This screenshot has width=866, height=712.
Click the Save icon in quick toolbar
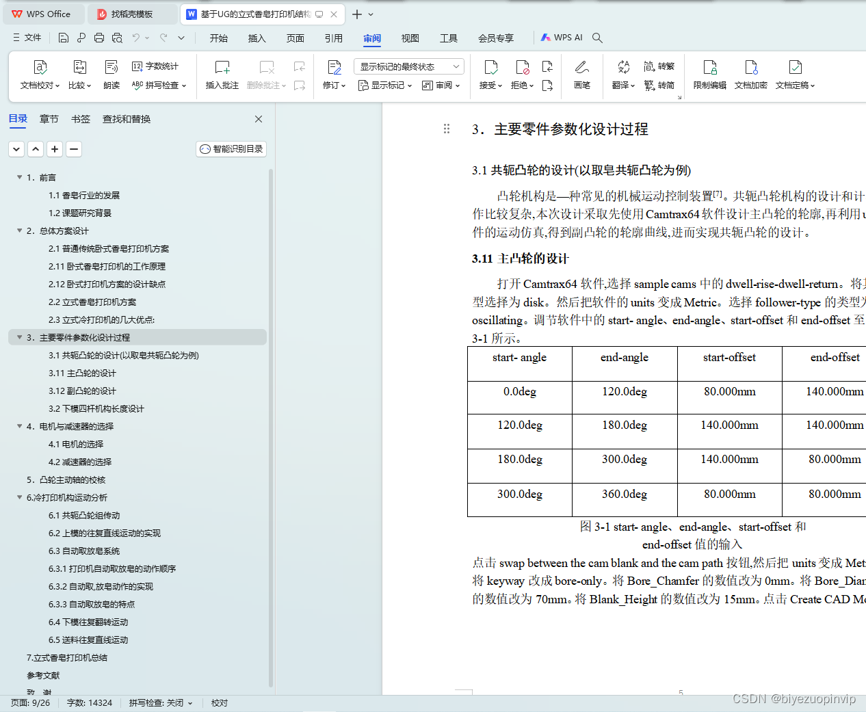click(64, 38)
